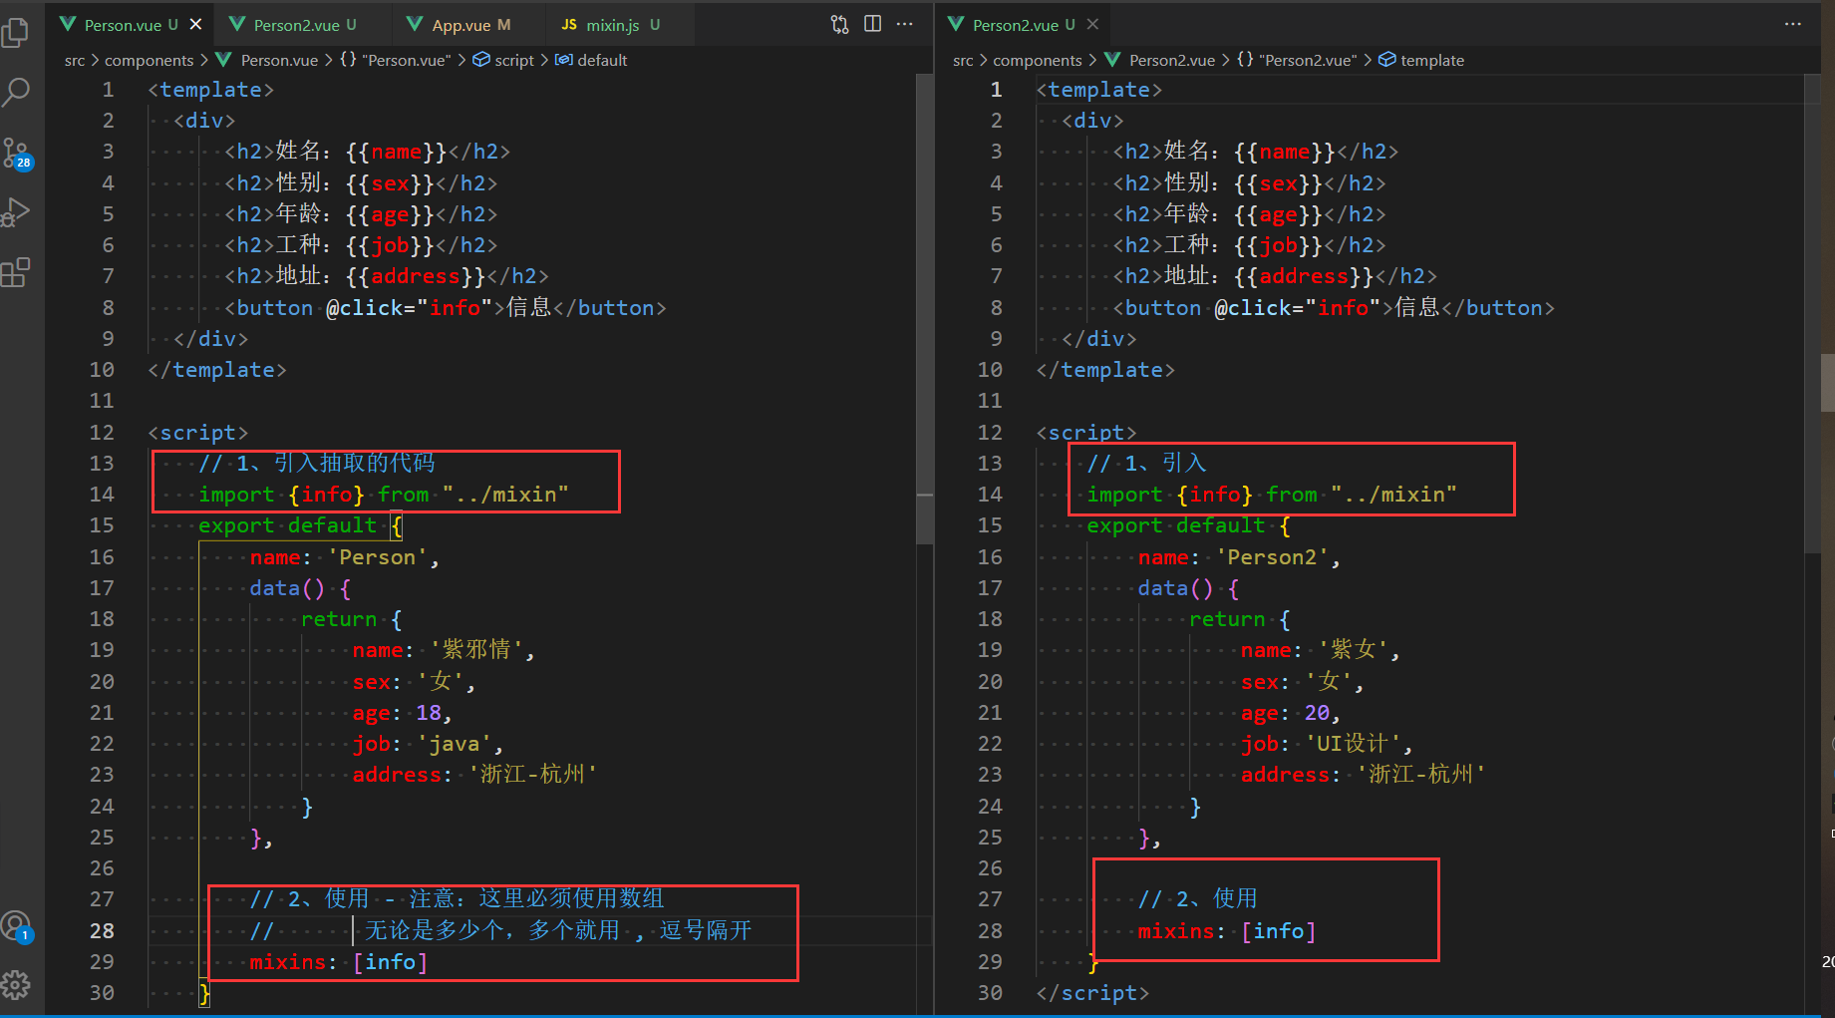
Task: Click "name: '紫邪情'," in left editor
Action: tap(444, 650)
